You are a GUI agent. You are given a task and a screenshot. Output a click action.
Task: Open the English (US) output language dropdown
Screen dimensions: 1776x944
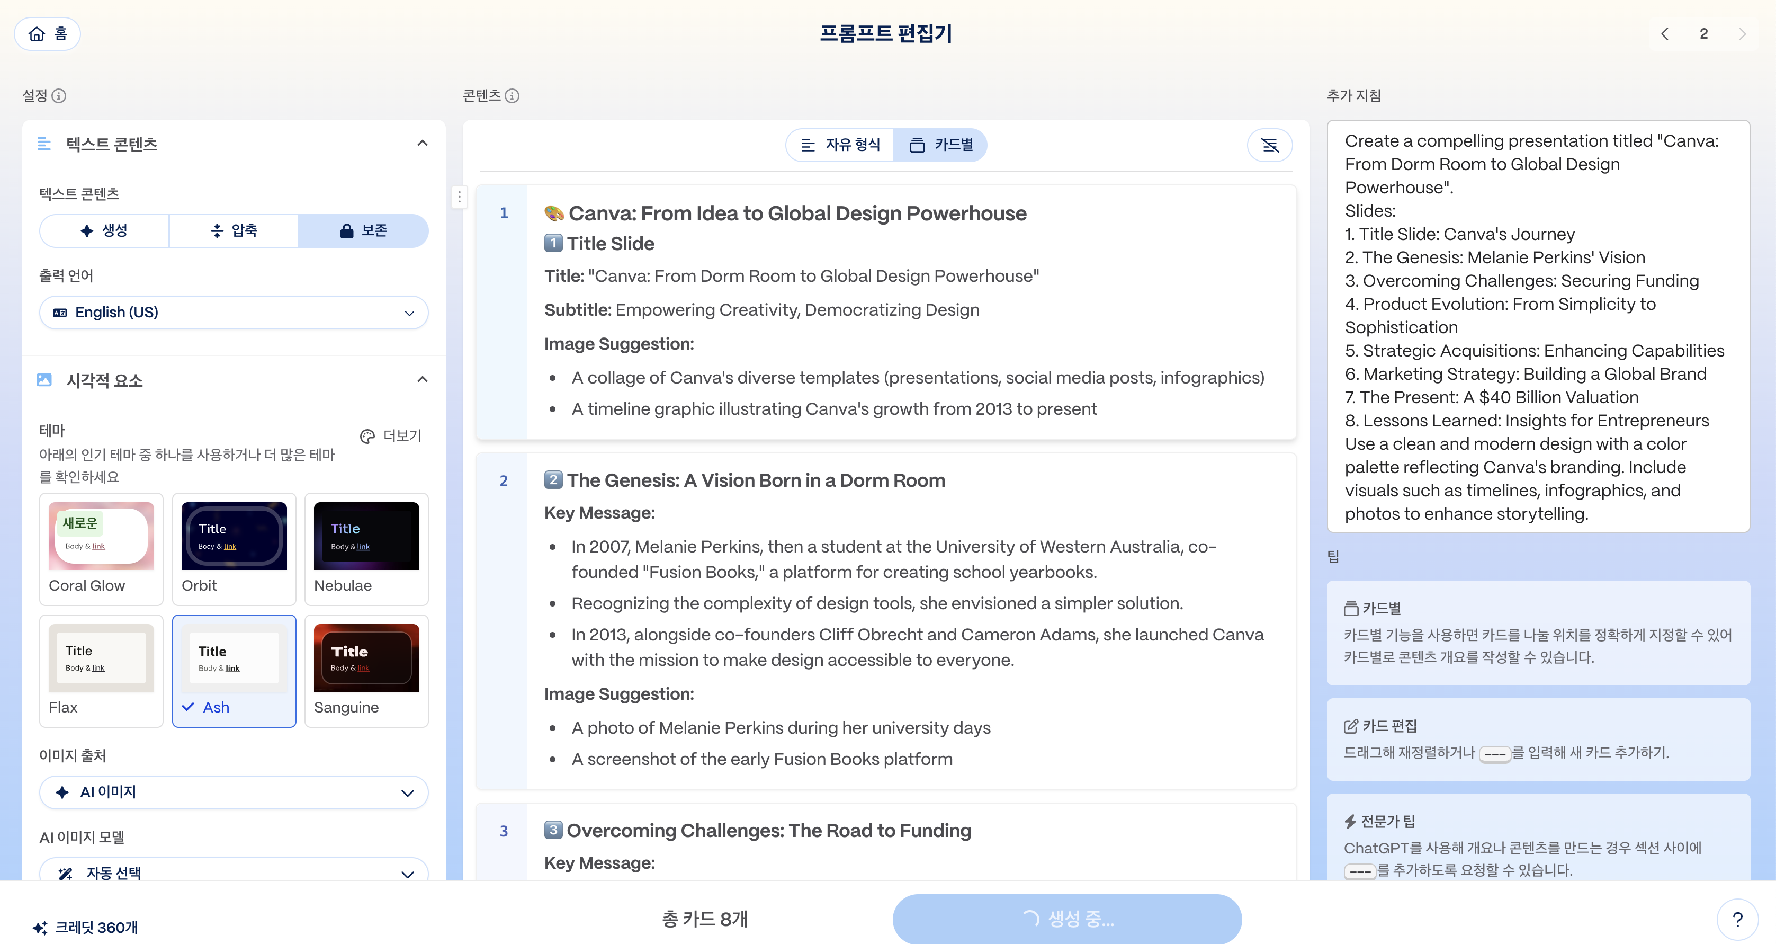[234, 313]
